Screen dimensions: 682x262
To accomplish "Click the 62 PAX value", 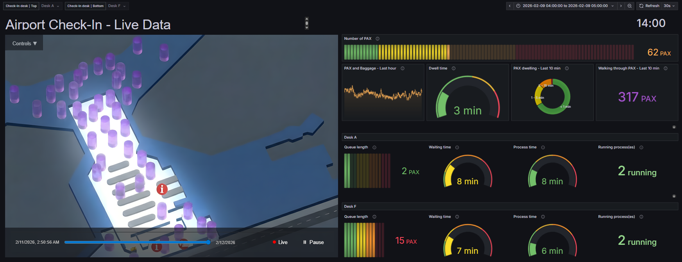I will point(659,52).
